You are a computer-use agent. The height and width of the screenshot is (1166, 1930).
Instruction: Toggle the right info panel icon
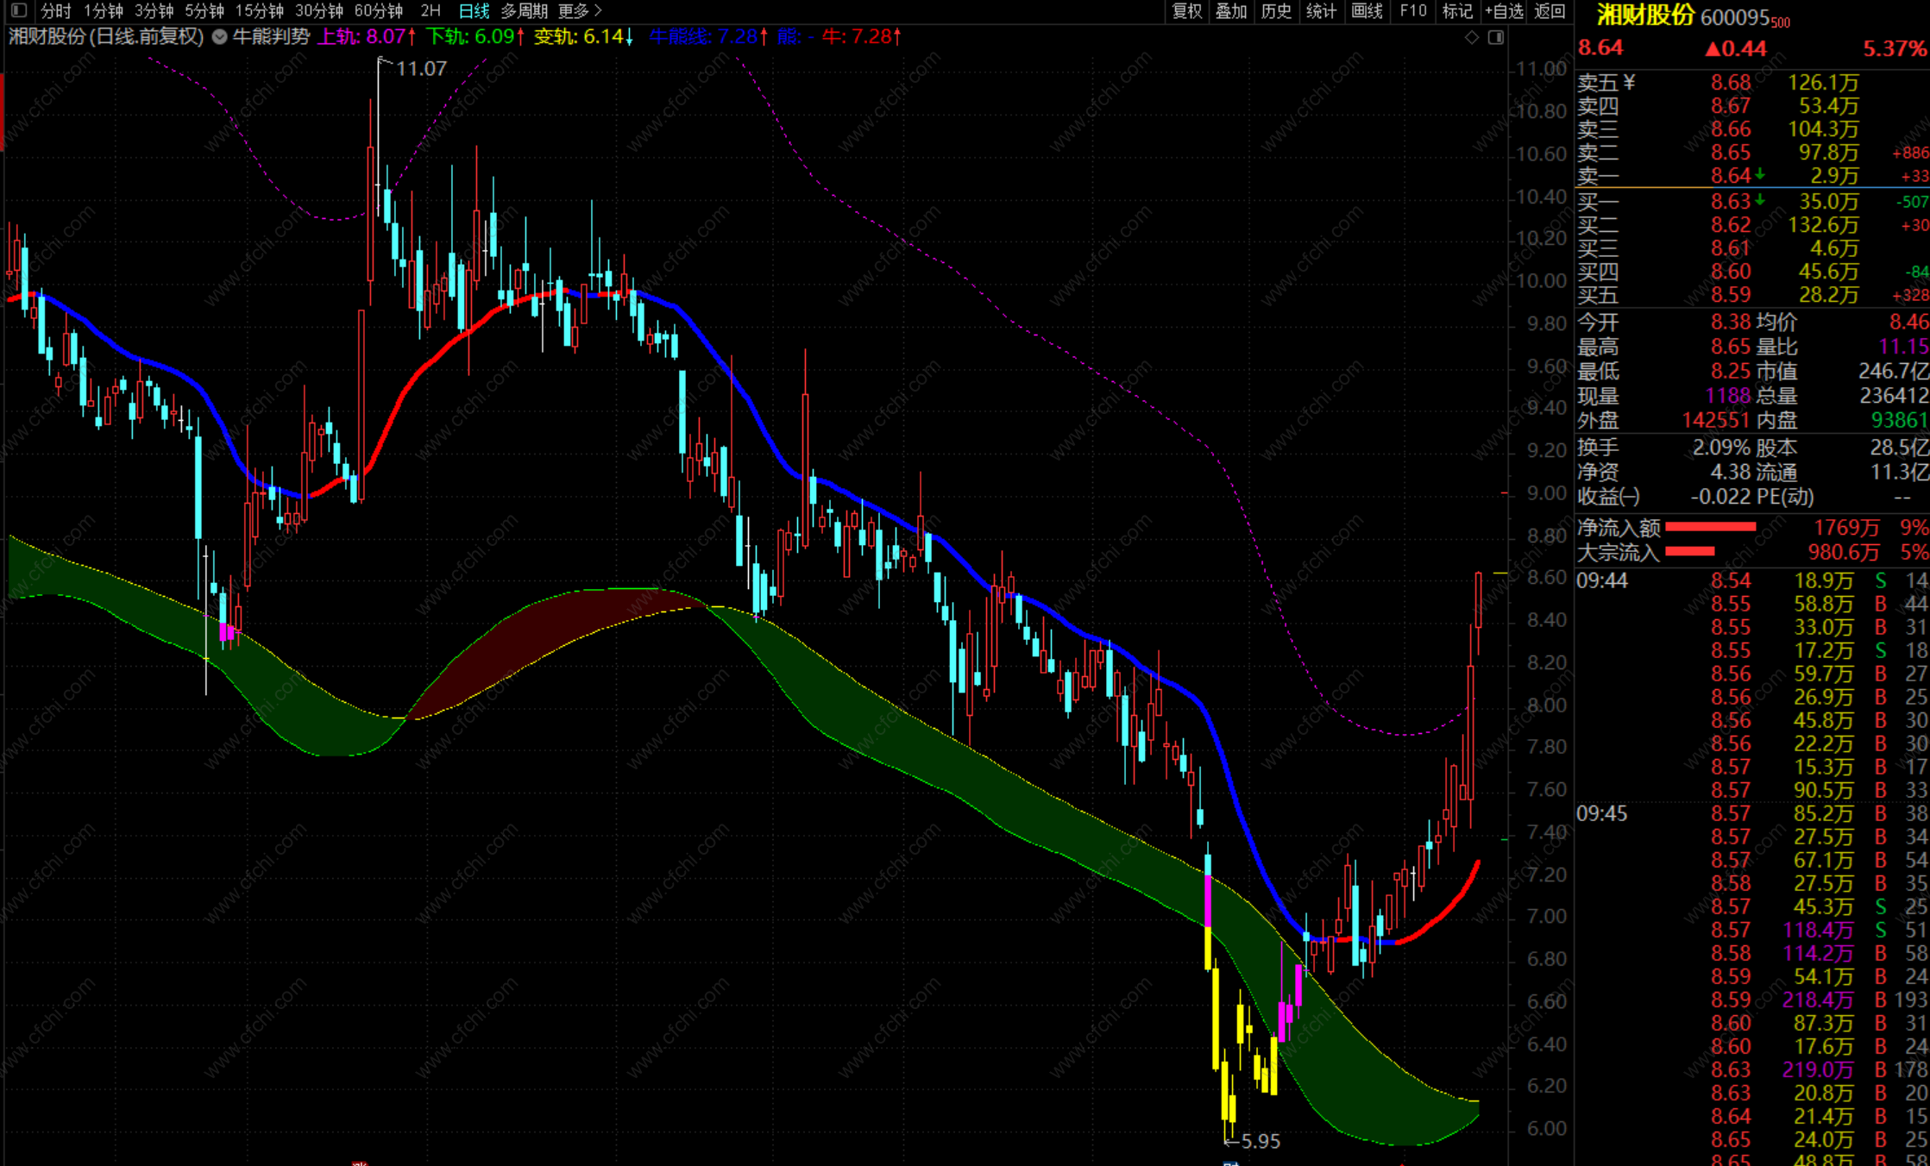[1496, 37]
